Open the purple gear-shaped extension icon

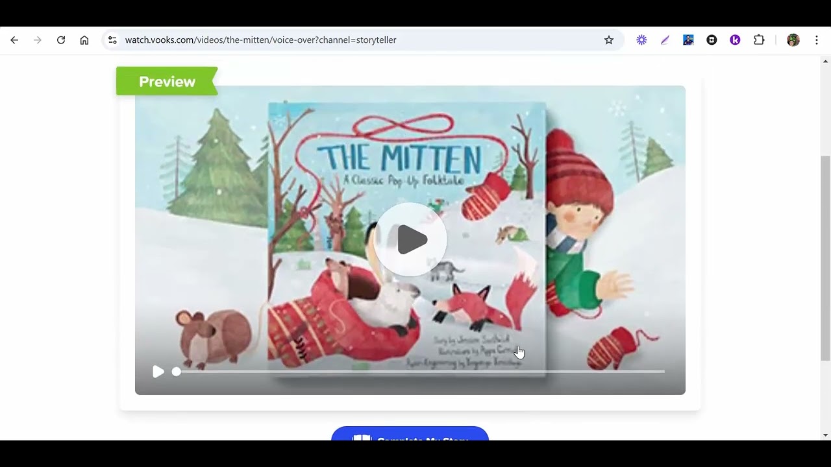[641, 40]
